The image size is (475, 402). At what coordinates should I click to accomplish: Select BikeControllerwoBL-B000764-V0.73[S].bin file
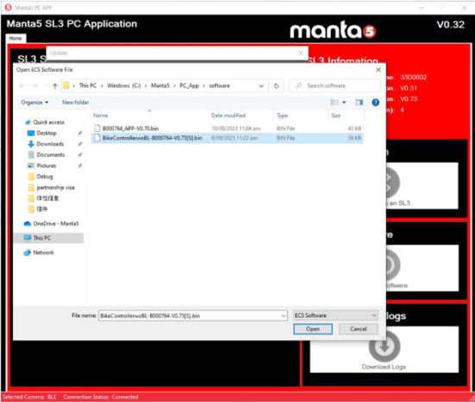click(227, 138)
